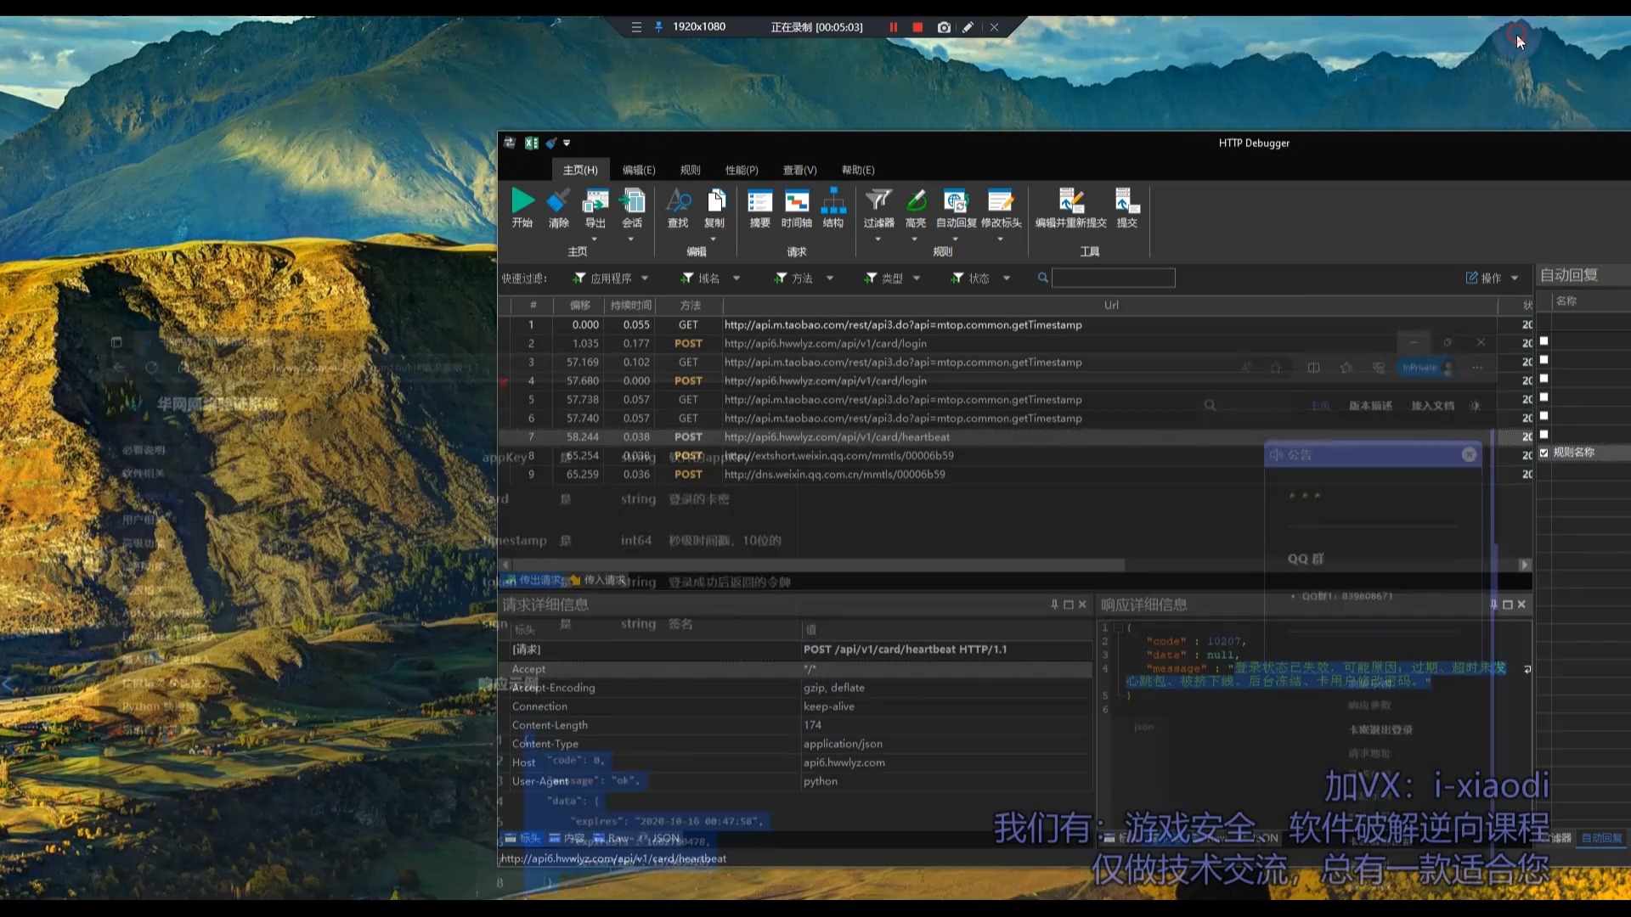The width and height of the screenshot is (1631, 917).
Task: Click the Timeline view icon
Action: [x=796, y=201]
